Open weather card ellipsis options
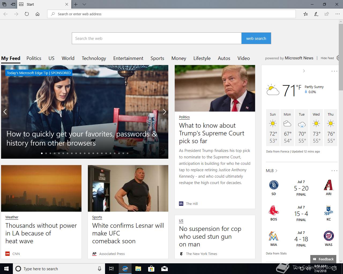The width and height of the screenshot is (343, 274). 334,71
